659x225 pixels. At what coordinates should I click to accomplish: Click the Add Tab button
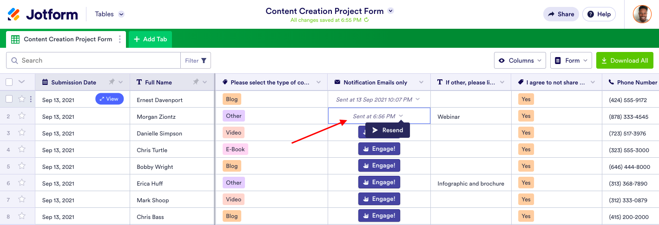click(150, 39)
